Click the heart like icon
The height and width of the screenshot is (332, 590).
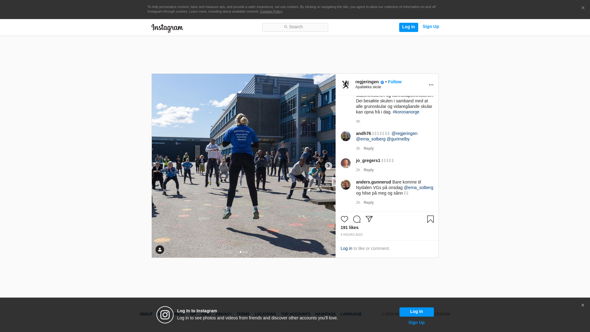344,219
